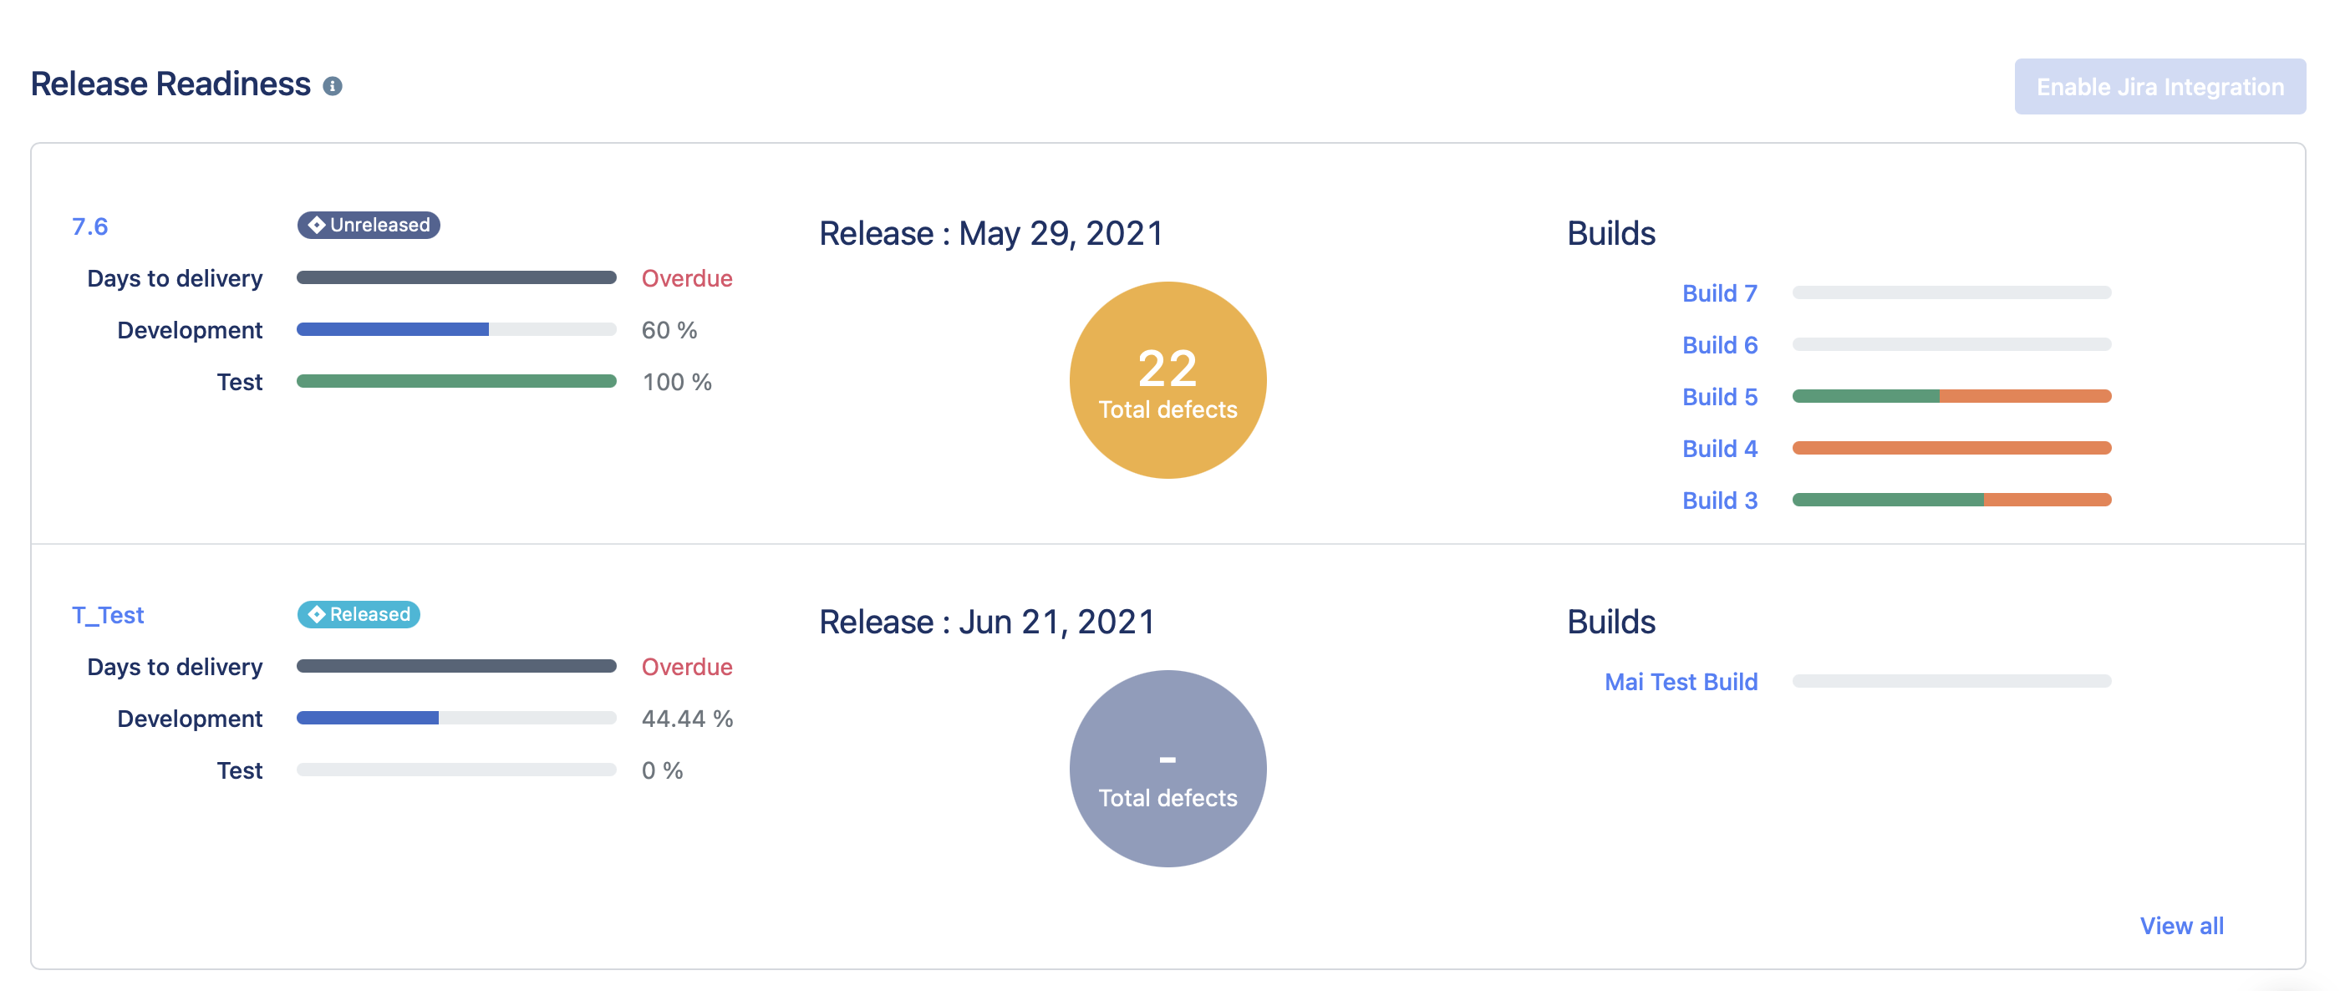
Task: Click the Overdue indicator for release 7.6
Action: point(687,278)
